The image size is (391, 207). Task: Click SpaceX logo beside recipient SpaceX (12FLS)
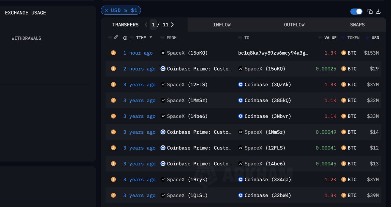[241, 148]
